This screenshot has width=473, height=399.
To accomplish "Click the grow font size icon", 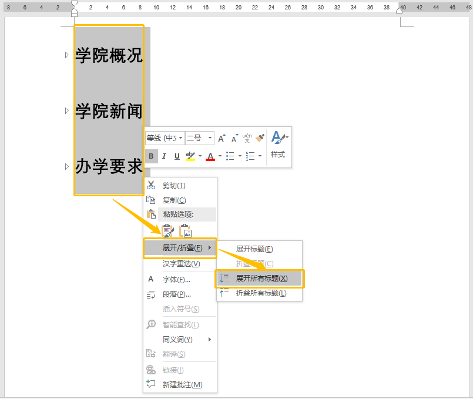I will [222, 139].
